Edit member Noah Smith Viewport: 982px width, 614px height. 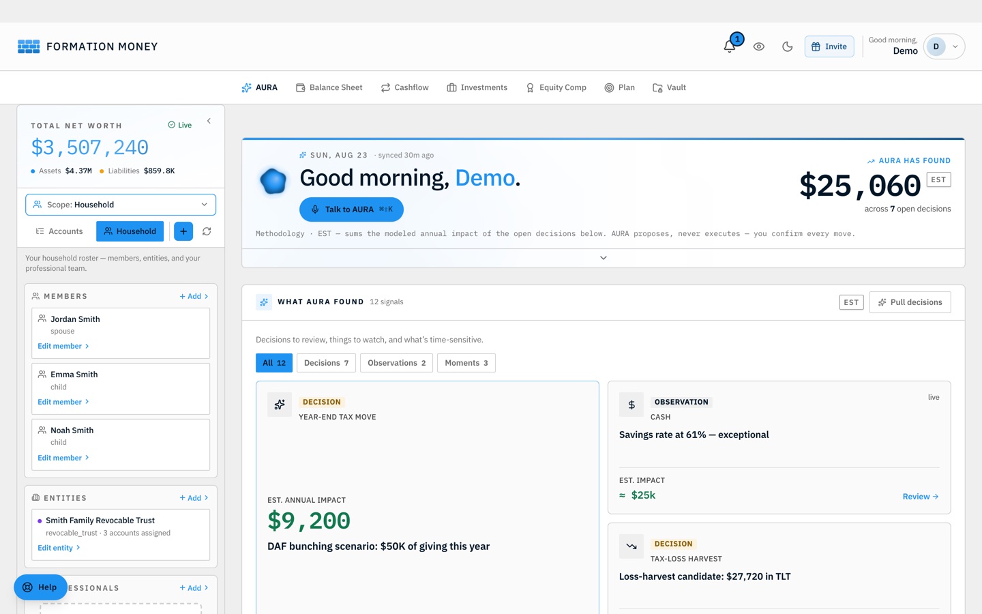click(x=63, y=458)
